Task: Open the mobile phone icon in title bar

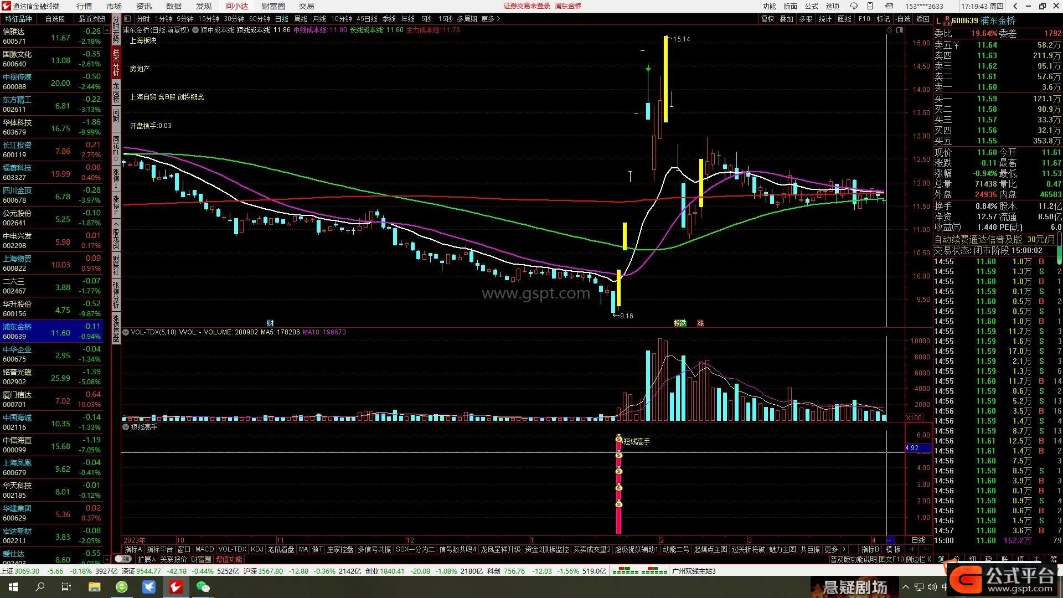Action: click(870, 6)
